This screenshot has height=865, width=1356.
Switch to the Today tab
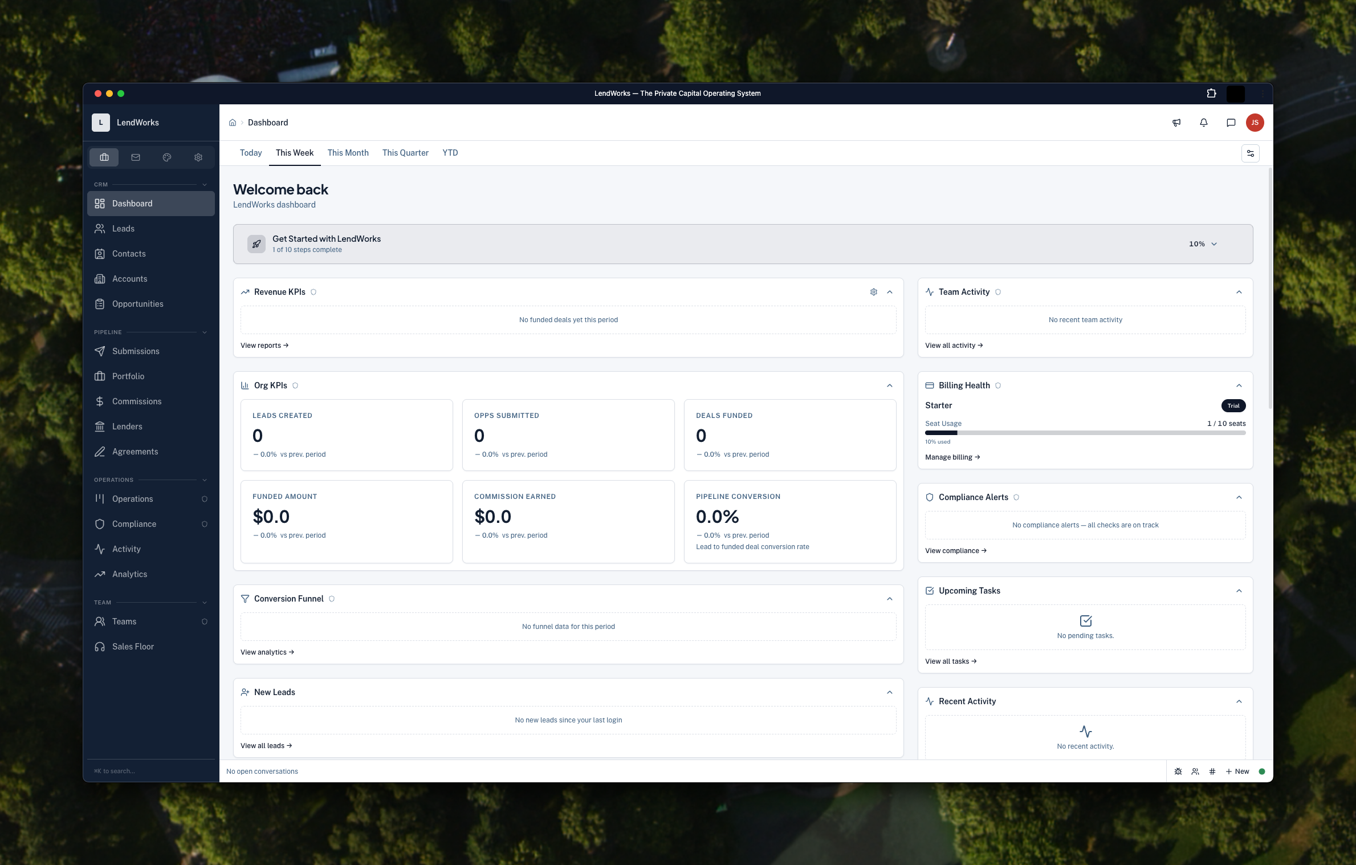pyautogui.click(x=251, y=153)
